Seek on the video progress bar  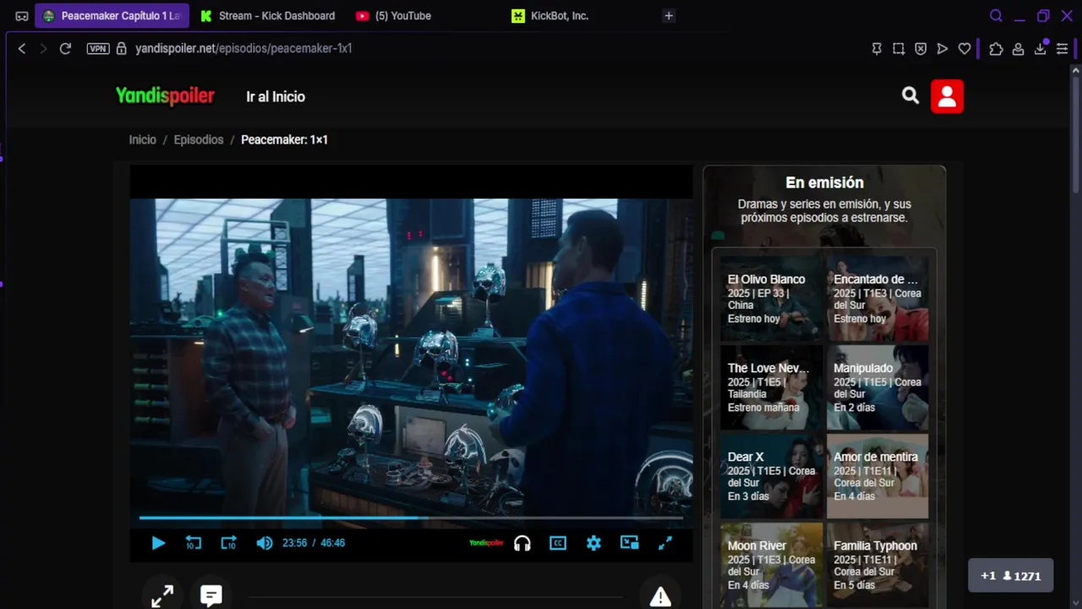[411, 517]
